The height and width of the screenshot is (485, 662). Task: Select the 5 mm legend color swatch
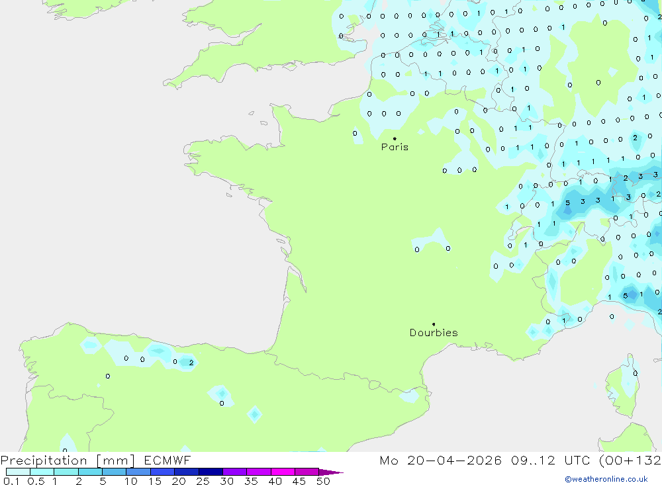click(x=114, y=472)
